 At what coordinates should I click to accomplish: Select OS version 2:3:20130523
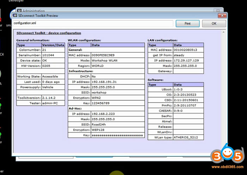185,95
